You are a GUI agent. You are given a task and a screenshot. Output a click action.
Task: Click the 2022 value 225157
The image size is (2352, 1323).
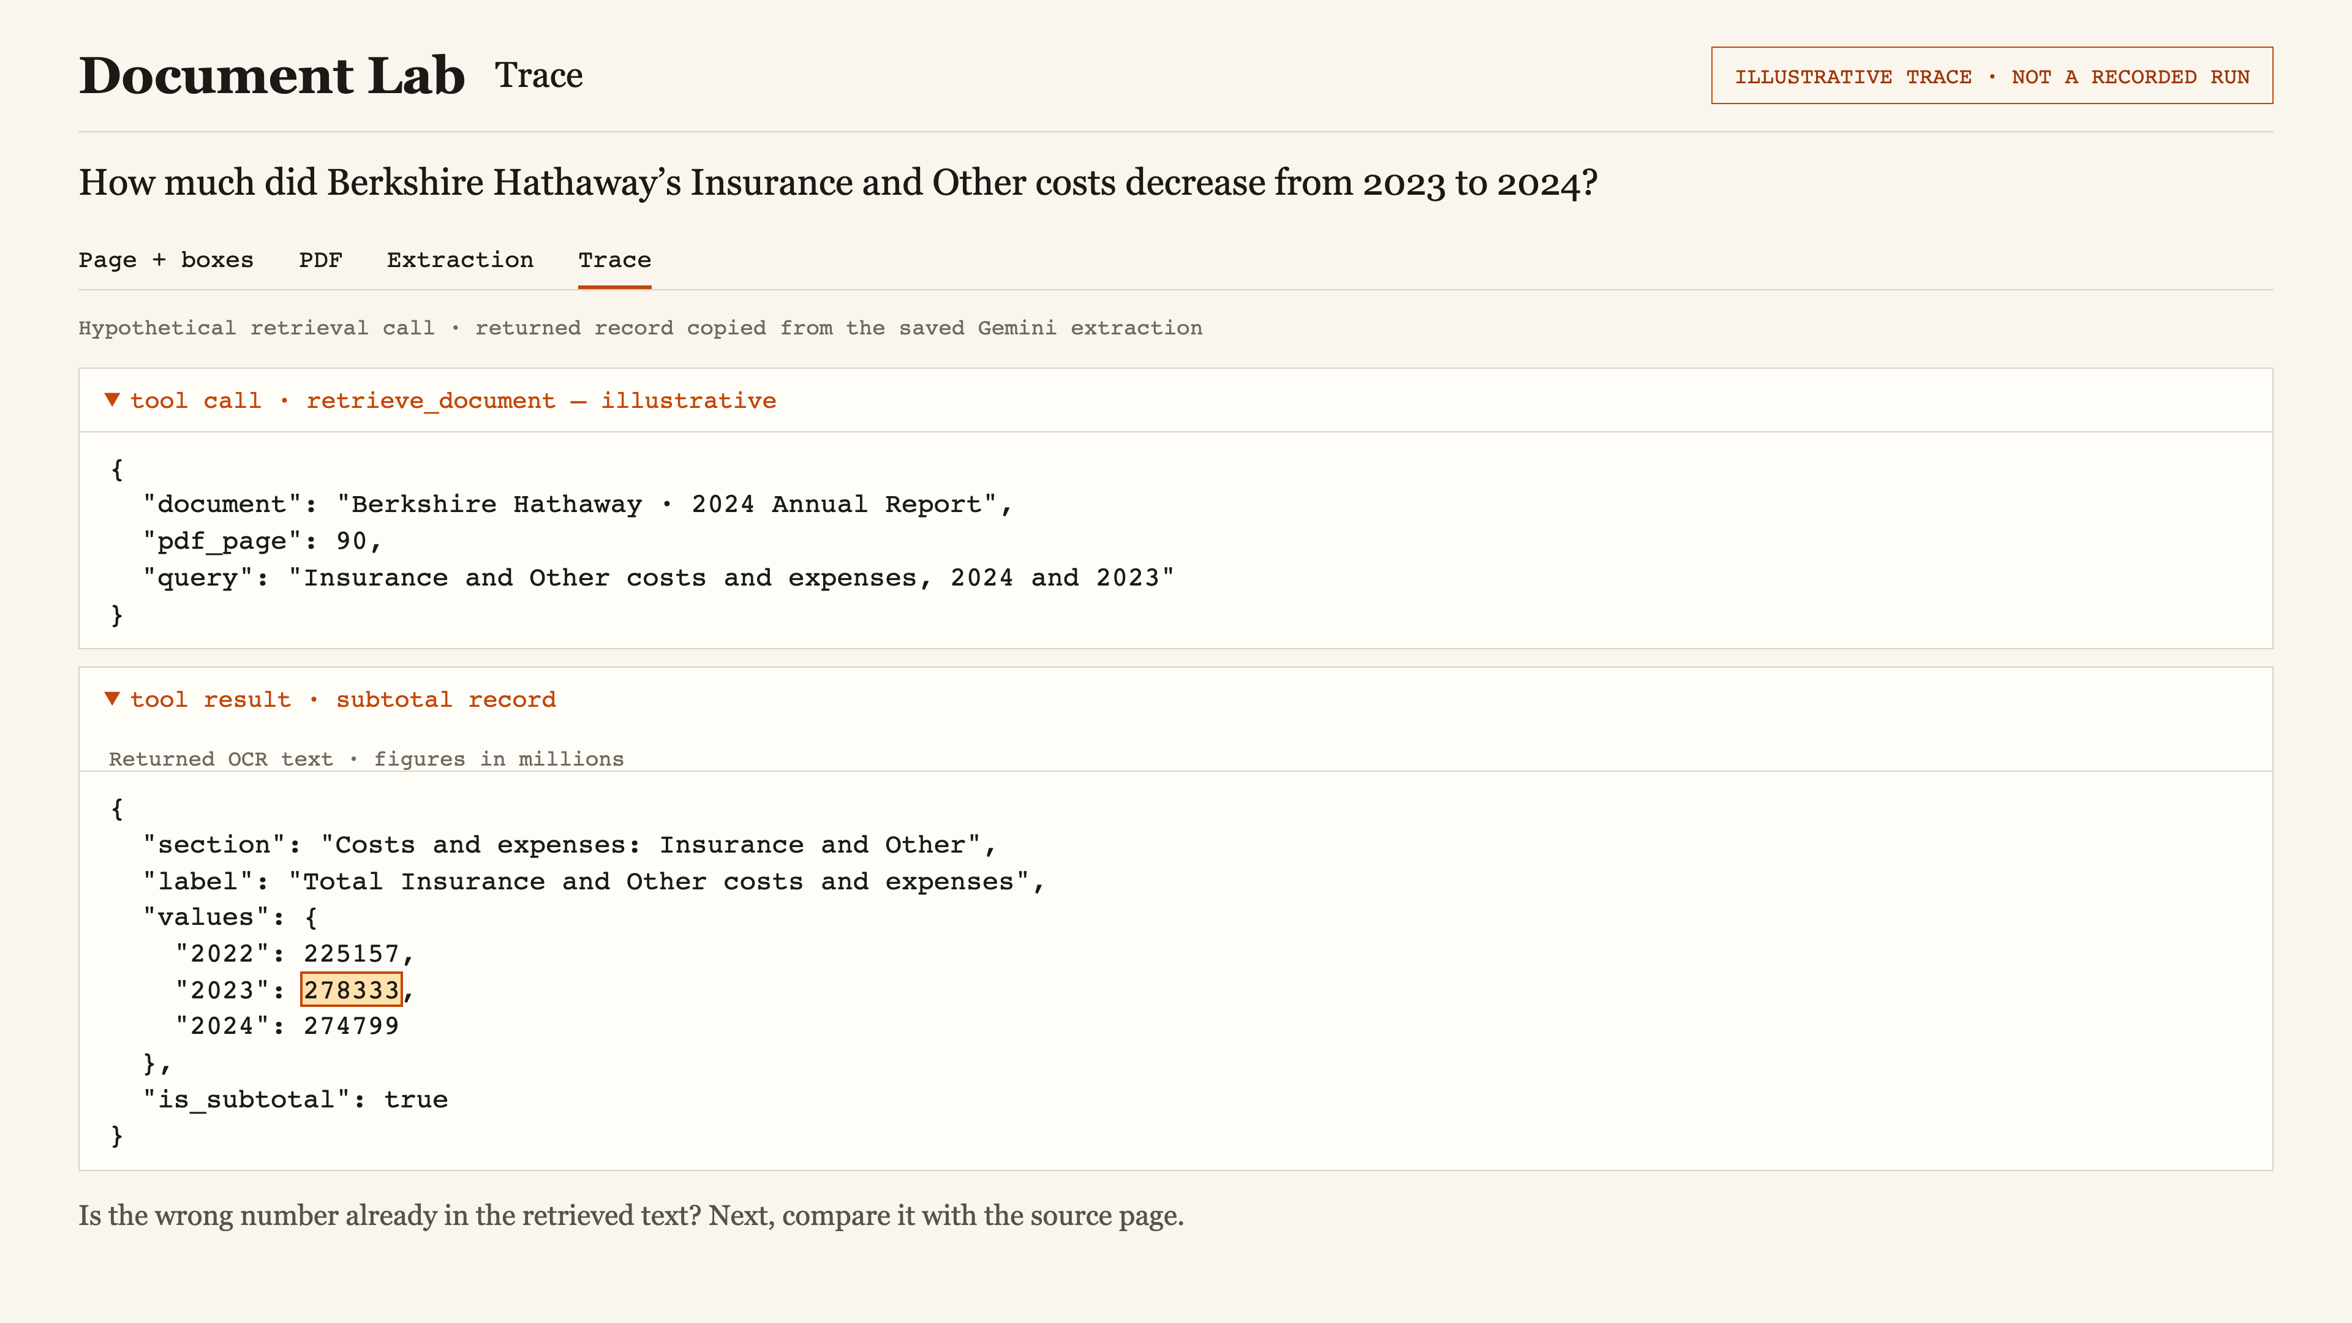[352, 954]
